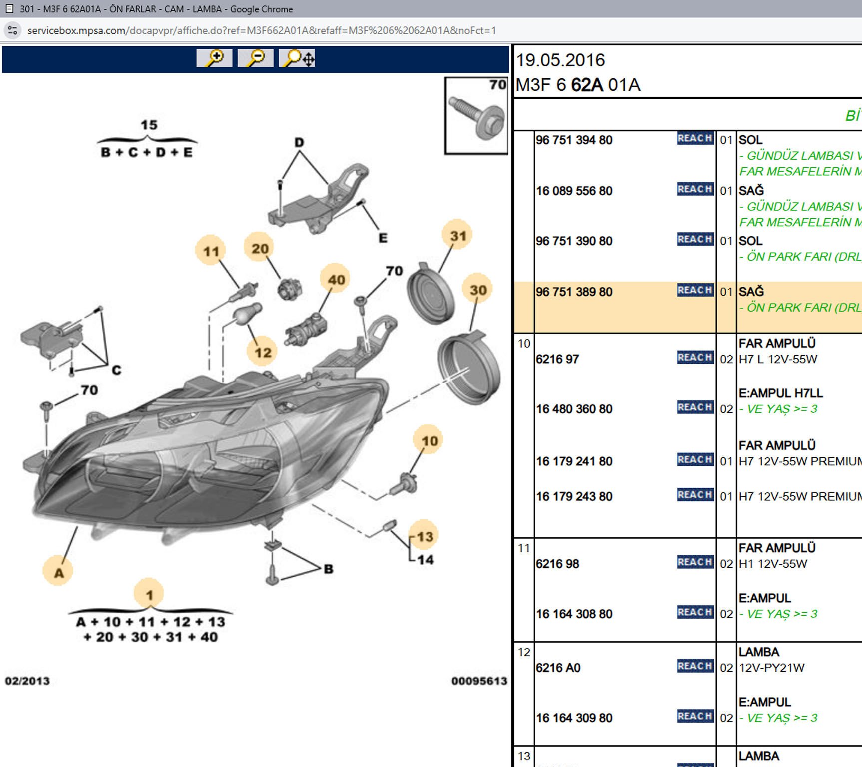Click REACH badge next to 6216 97

pyautogui.click(x=695, y=358)
